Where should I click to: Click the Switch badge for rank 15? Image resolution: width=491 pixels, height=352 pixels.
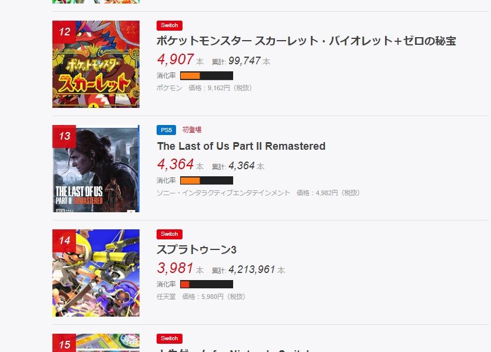point(170,338)
